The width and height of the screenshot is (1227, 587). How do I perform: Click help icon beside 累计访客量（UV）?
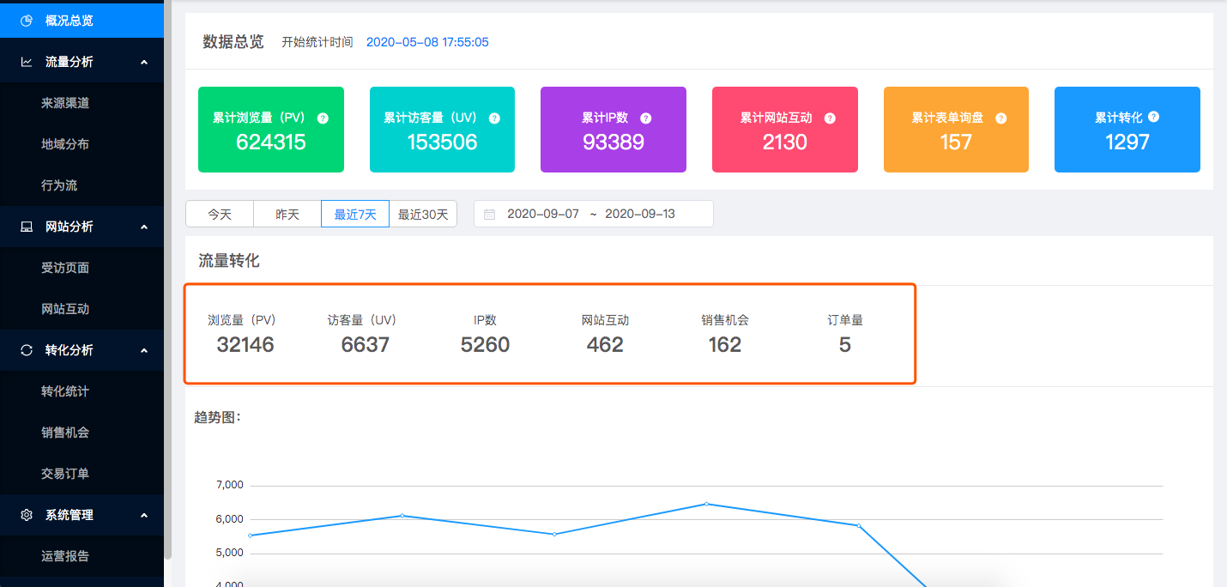tap(494, 118)
